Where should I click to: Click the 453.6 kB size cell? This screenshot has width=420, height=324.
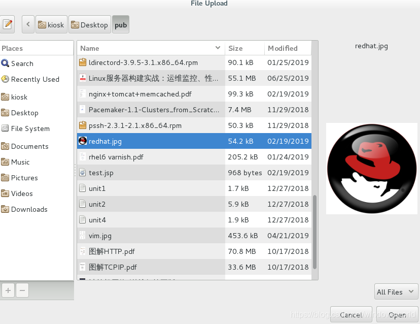click(x=242, y=236)
